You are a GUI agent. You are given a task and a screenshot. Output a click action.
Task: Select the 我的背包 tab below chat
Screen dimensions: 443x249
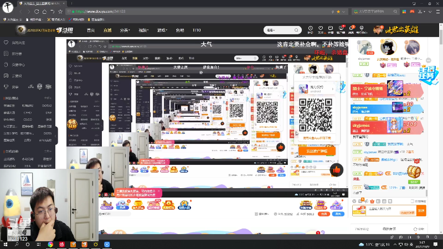tap(389, 229)
